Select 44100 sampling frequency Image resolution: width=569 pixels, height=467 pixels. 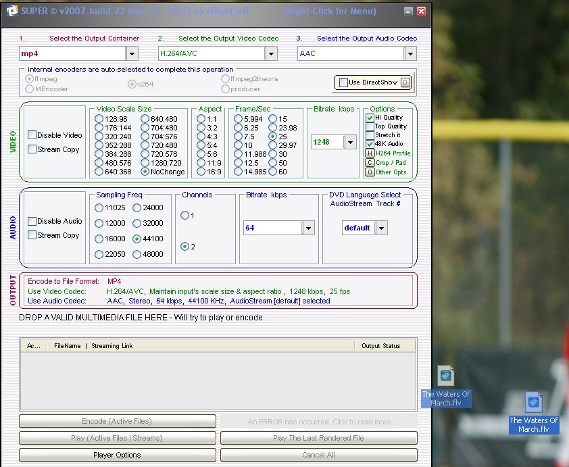137,239
